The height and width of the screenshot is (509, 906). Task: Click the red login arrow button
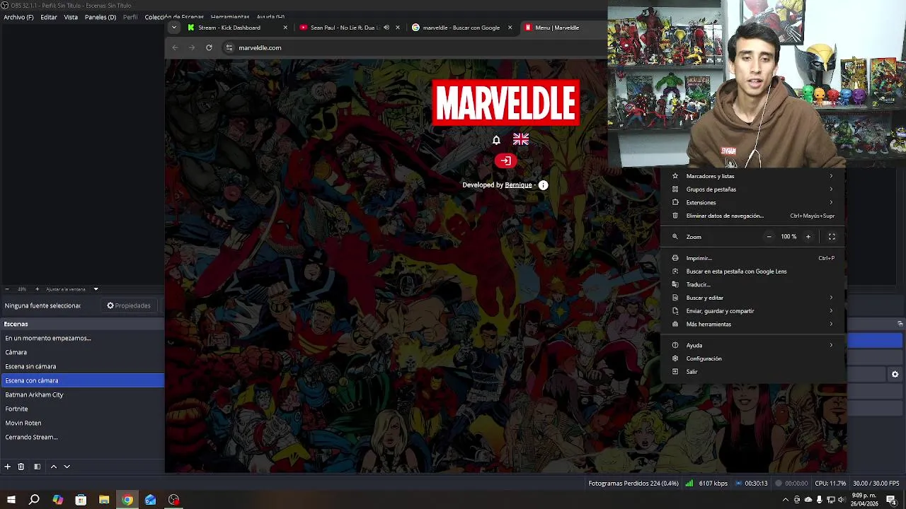click(505, 160)
